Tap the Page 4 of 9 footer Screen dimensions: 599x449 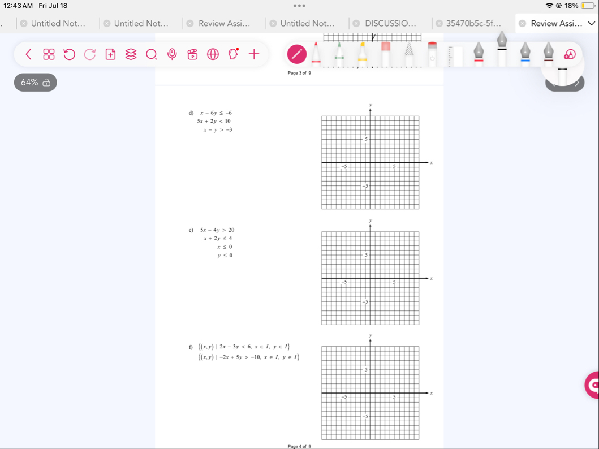(x=300, y=446)
